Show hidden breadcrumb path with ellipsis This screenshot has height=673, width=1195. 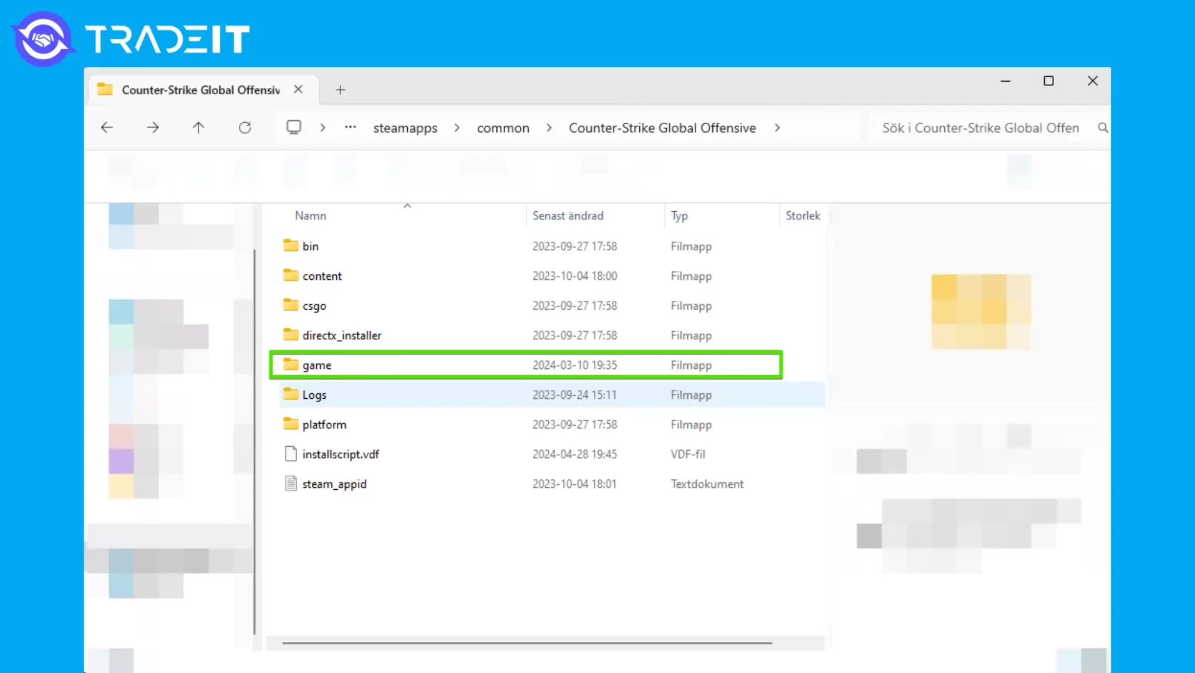click(x=351, y=127)
